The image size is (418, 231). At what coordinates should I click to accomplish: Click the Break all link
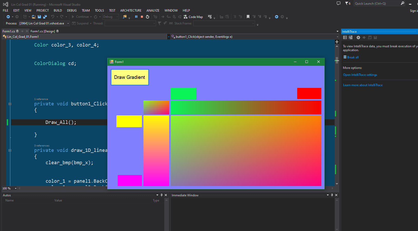click(x=353, y=57)
